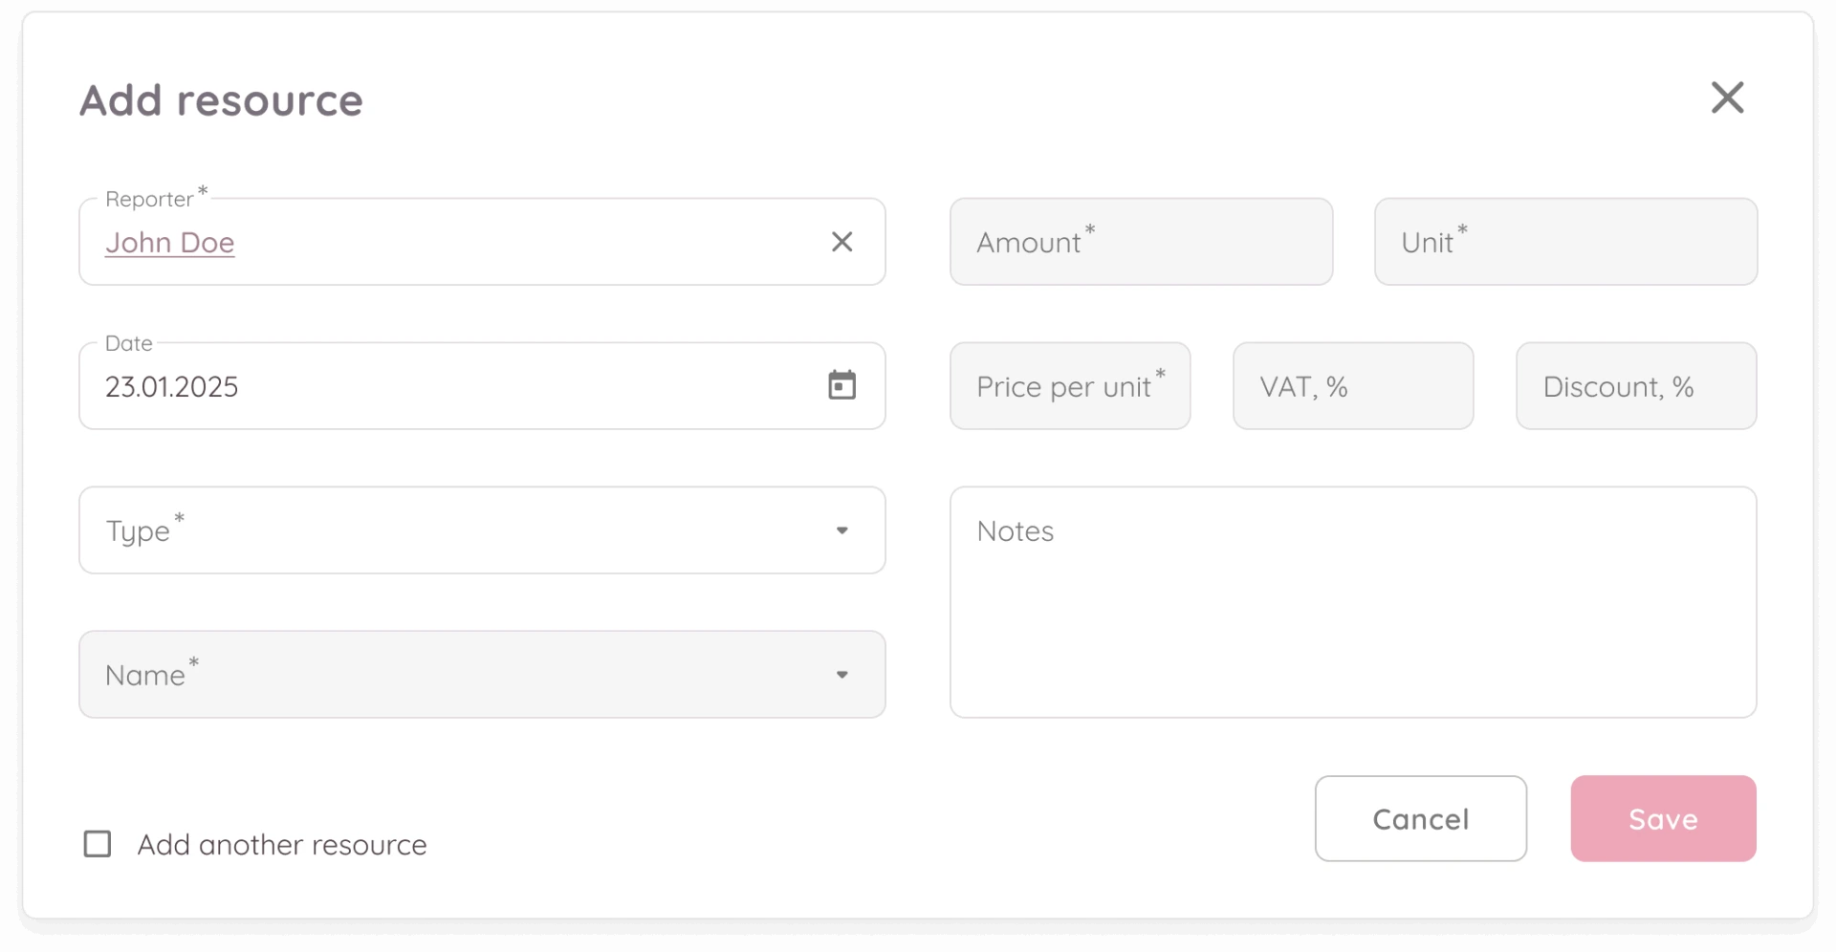Open the Name combo box field
The image size is (1836, 952).
459,675
